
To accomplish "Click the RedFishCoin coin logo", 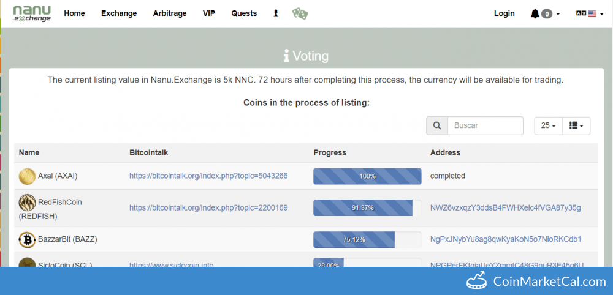I will coord(27,203).
